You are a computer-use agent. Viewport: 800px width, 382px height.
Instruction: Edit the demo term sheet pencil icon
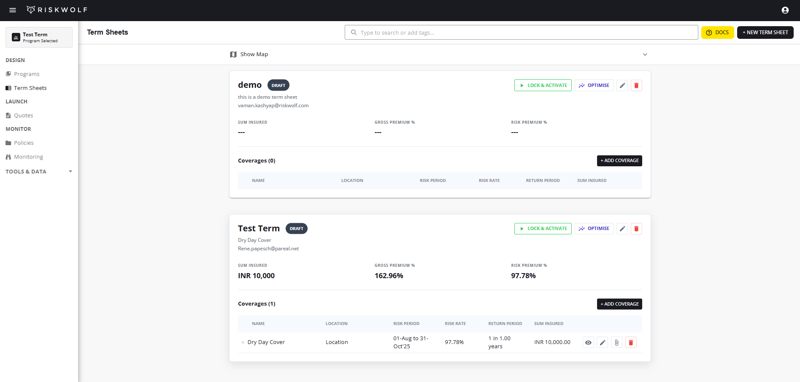coord(622,85)
